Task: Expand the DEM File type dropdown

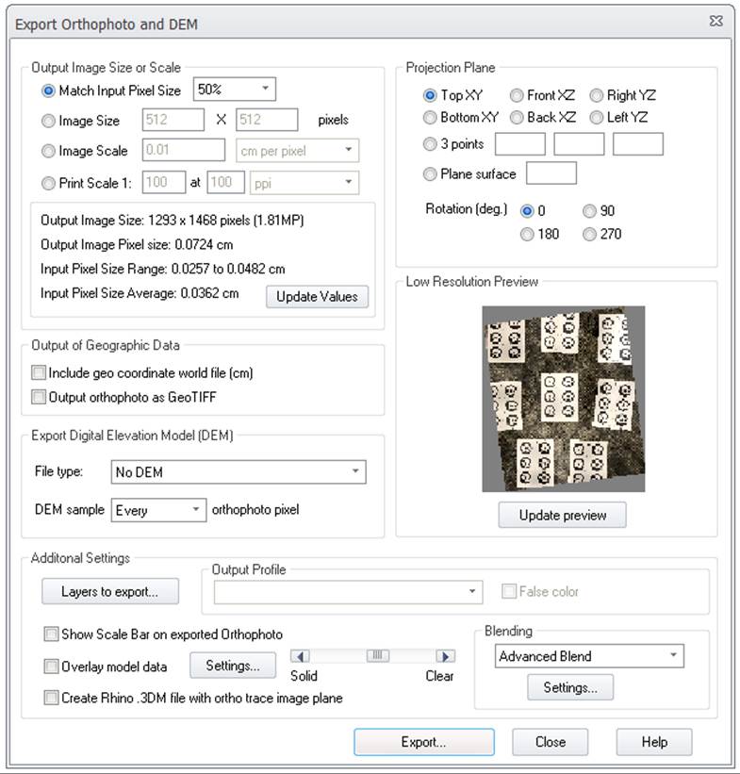Action: click(238, 471)
